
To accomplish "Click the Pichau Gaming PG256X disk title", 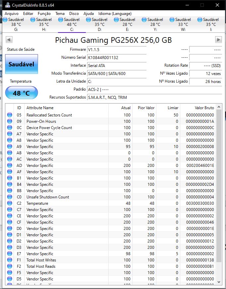I will pos(113,40).
